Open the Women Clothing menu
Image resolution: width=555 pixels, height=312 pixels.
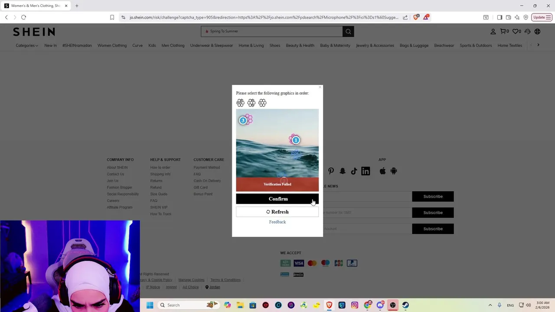[x=112, y=45]
